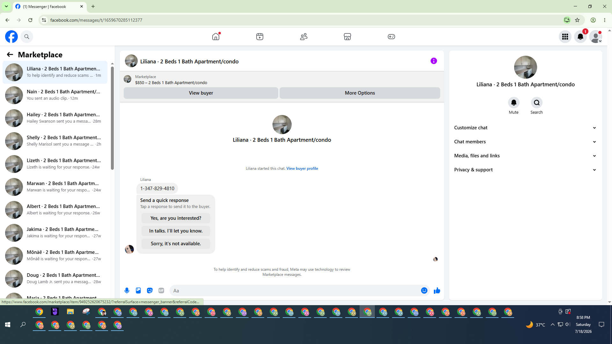
Task: Send a thumbs-up like
Action: coord(437,290)
